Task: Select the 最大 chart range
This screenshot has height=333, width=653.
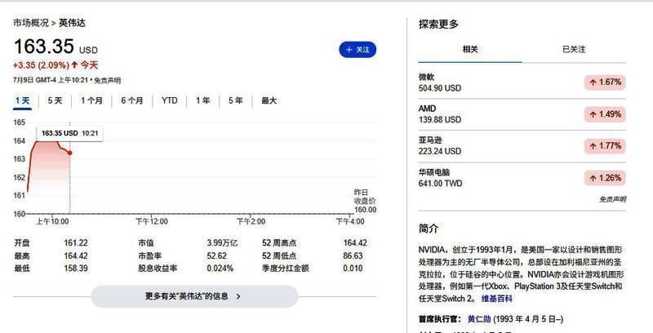Action: pos(269,101)
